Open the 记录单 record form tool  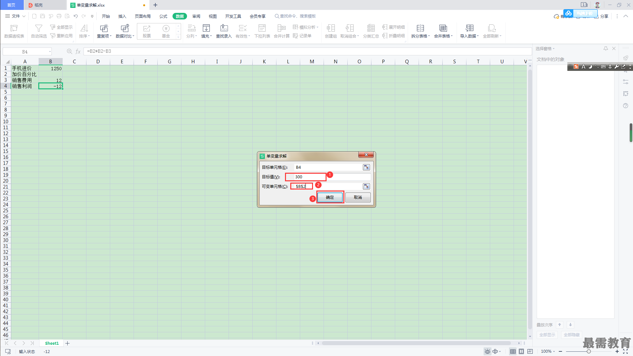click(302, 36)
